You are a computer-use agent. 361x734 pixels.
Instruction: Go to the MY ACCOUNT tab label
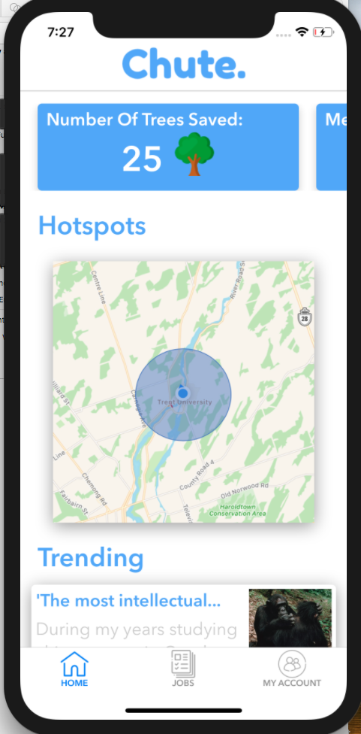292,683
